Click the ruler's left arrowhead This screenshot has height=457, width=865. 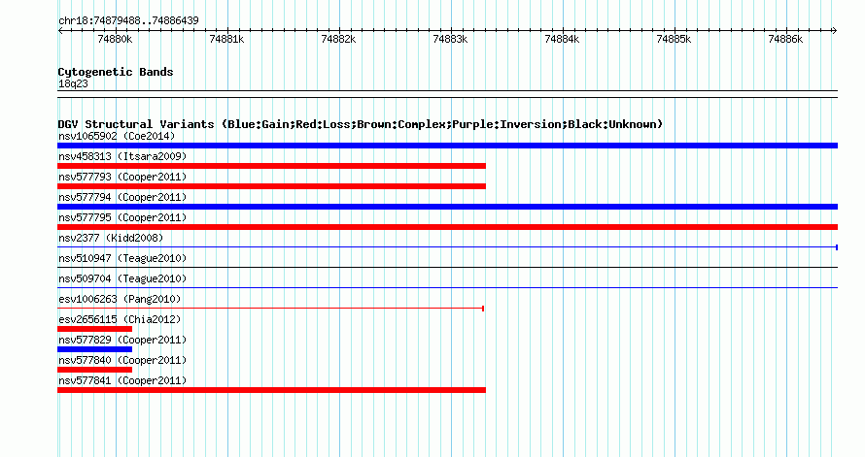coord(60,31)
